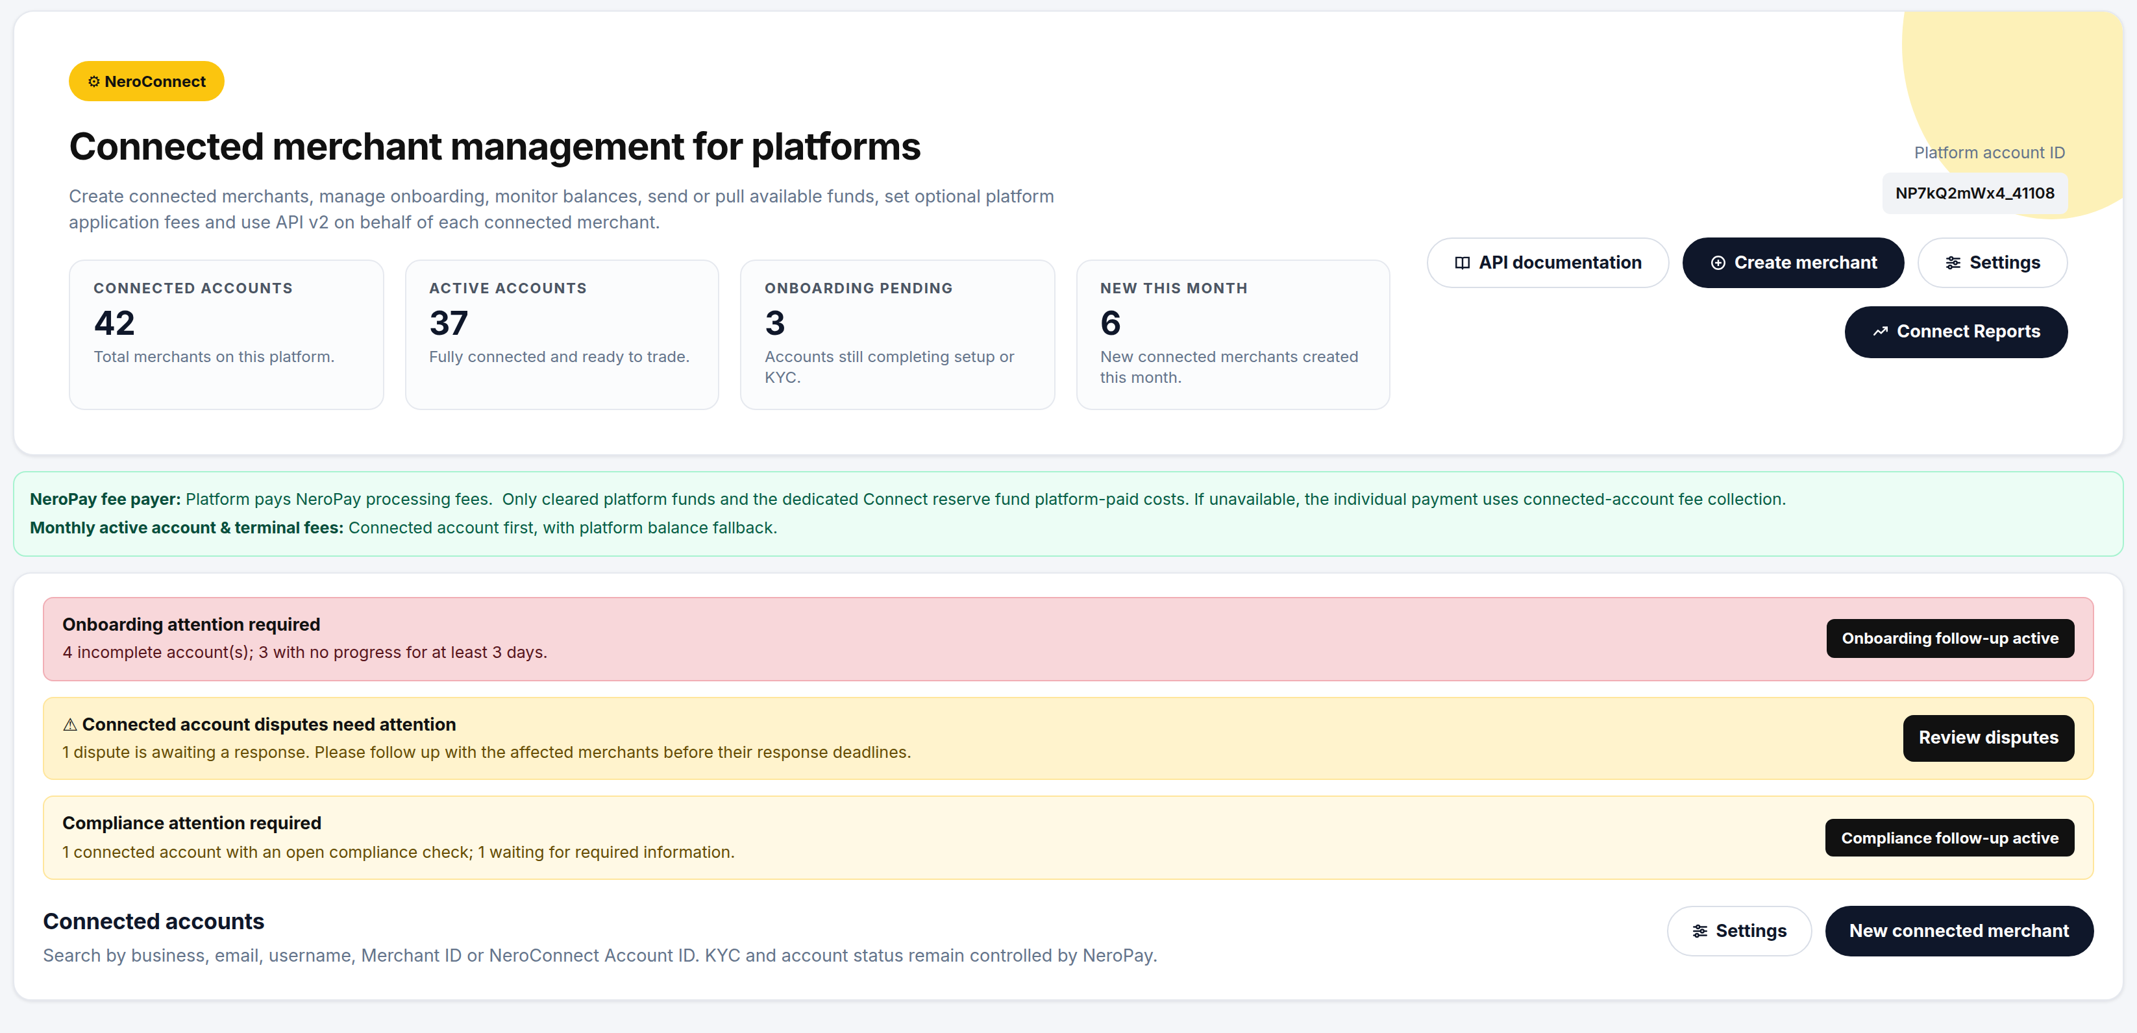Click the 'Connected accounts' section heading
The width and height of the screenshot is (2137, 1033).
click(153, 921)
